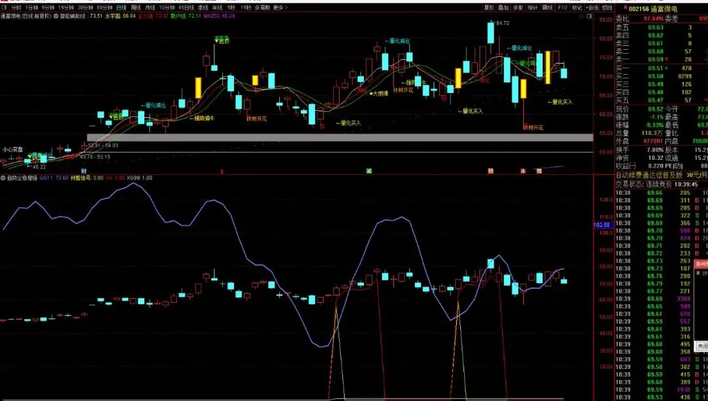Viewport: 708px width, 401px height.
Task: Select the 5秒 period tab
Action: click(231, 8)
